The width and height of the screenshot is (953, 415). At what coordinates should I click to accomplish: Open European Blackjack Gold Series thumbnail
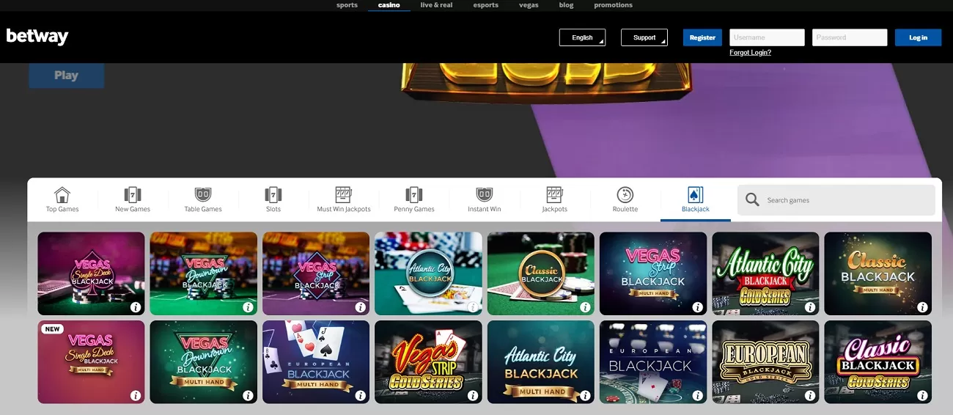pos(765,362)
